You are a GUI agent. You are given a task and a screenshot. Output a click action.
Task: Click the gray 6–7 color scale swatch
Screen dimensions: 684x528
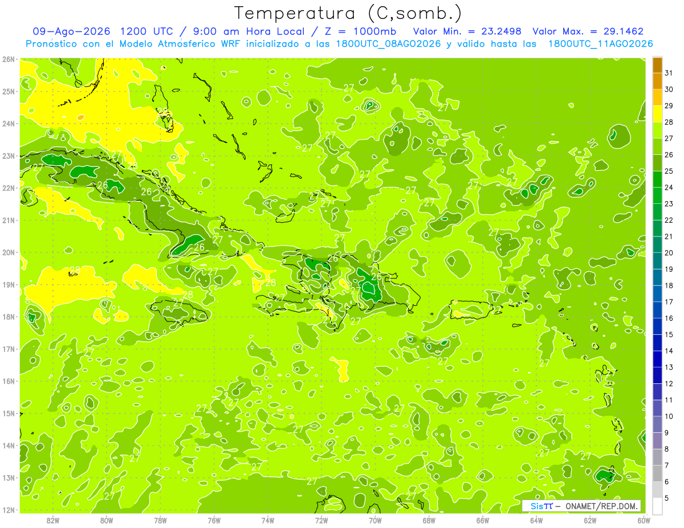[657, 473]
